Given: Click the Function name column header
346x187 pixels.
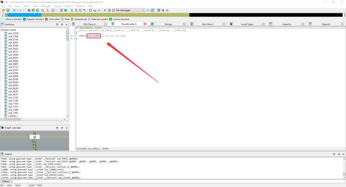Looking at the screenshot, I should click(8, 30).
